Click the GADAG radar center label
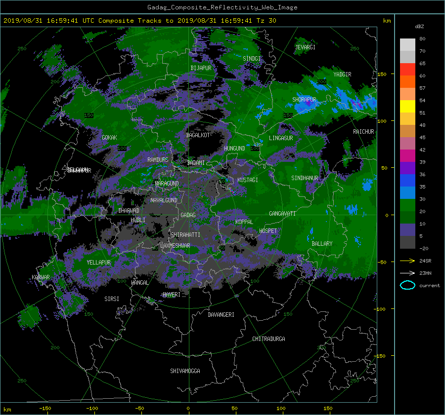The image size is (445, 415). tap(188, 215)
